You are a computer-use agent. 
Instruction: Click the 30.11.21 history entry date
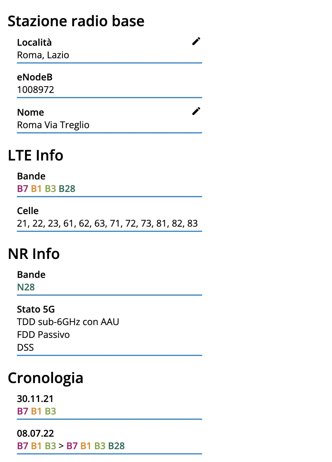(35, 398)
